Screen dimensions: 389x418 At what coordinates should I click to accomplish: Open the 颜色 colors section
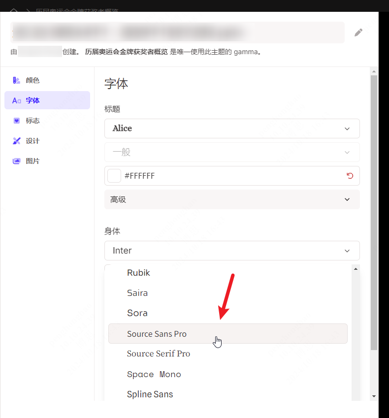[x=47, y=80]
